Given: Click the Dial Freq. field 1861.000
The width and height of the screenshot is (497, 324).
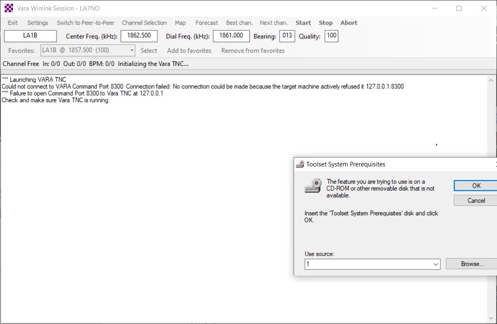Looking at the screenshot, I should (x=231, y=36).
